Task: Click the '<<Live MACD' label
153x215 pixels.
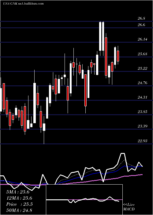Action: (x=129, y=207)
